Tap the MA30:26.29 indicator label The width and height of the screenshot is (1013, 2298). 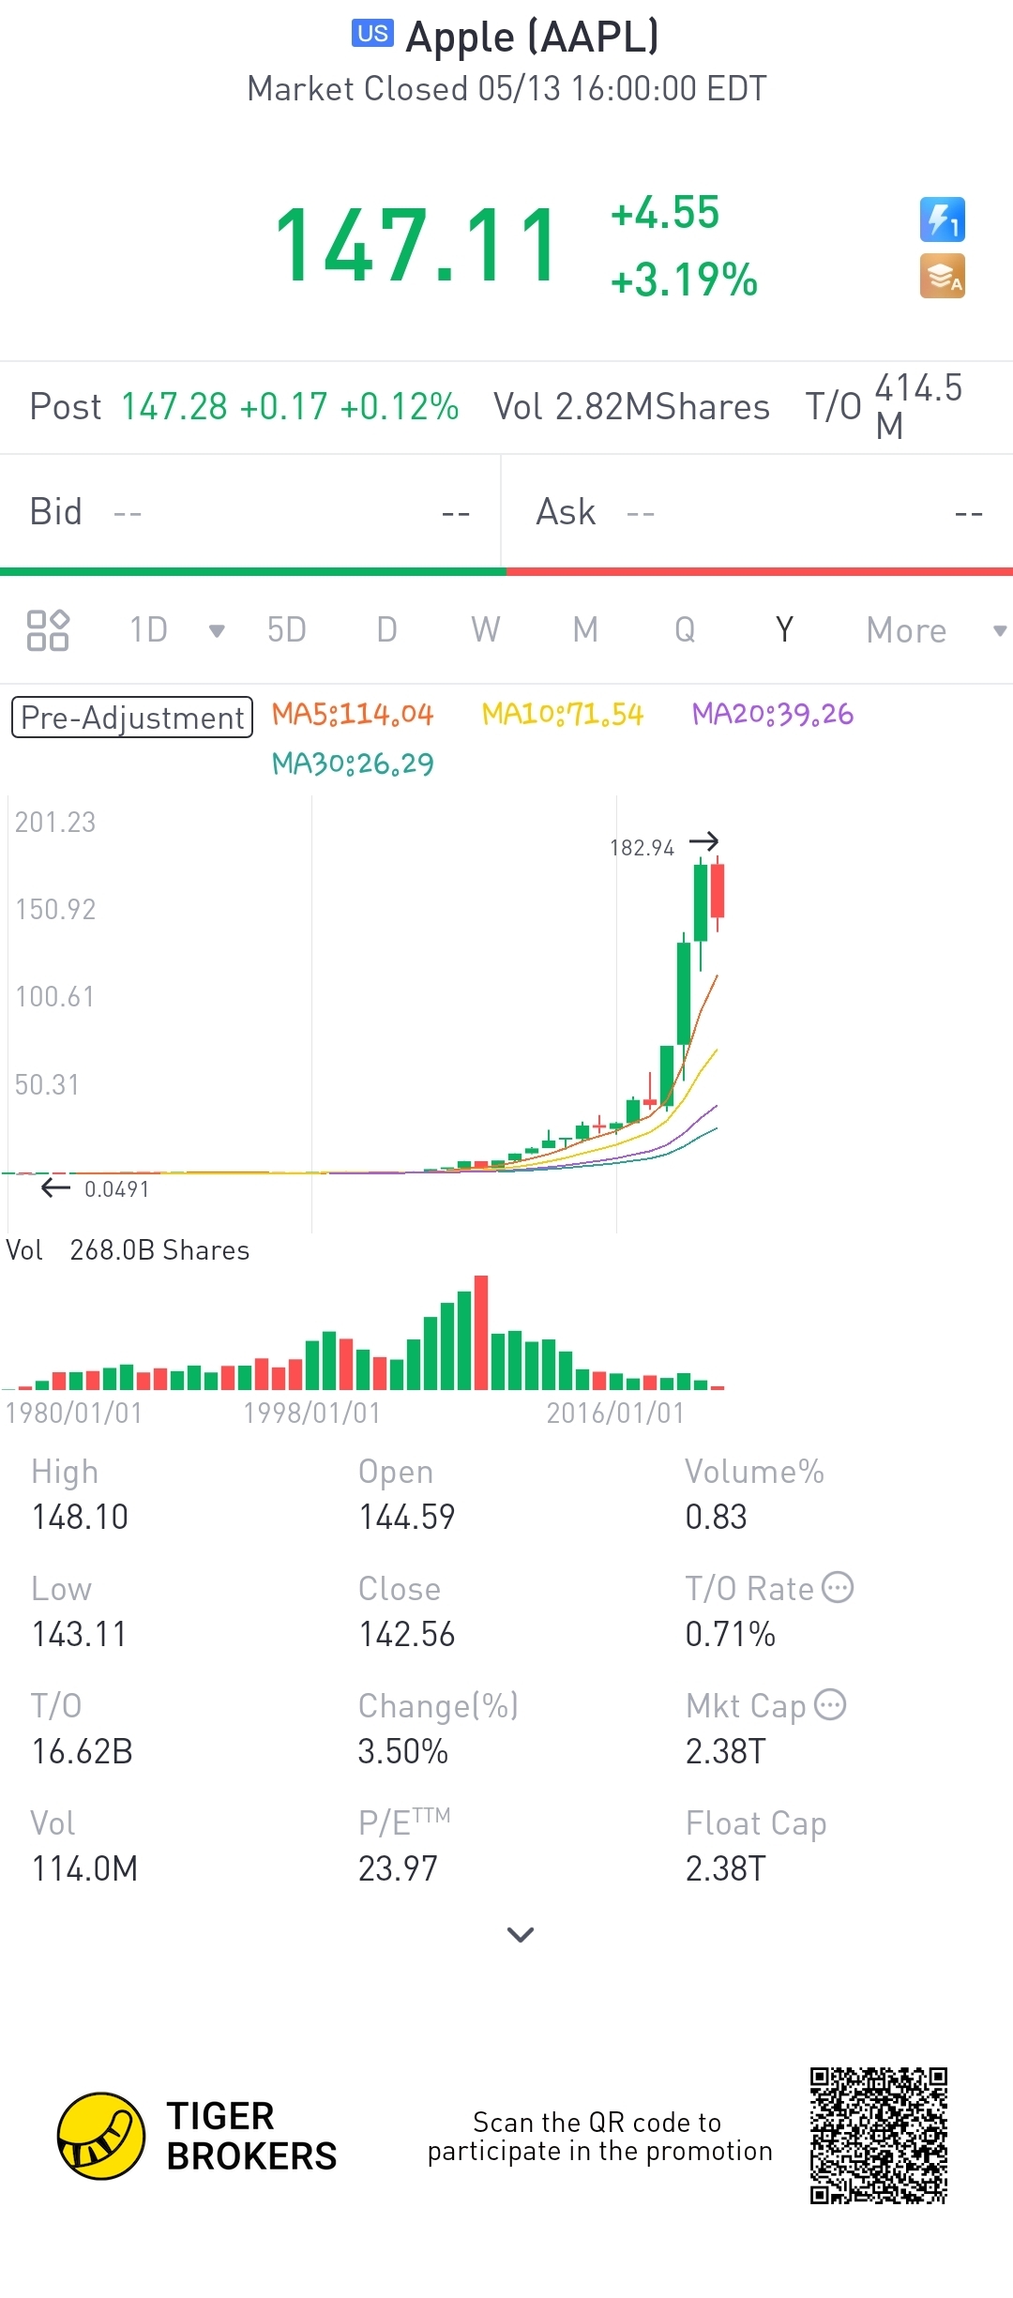coord(353,764)
